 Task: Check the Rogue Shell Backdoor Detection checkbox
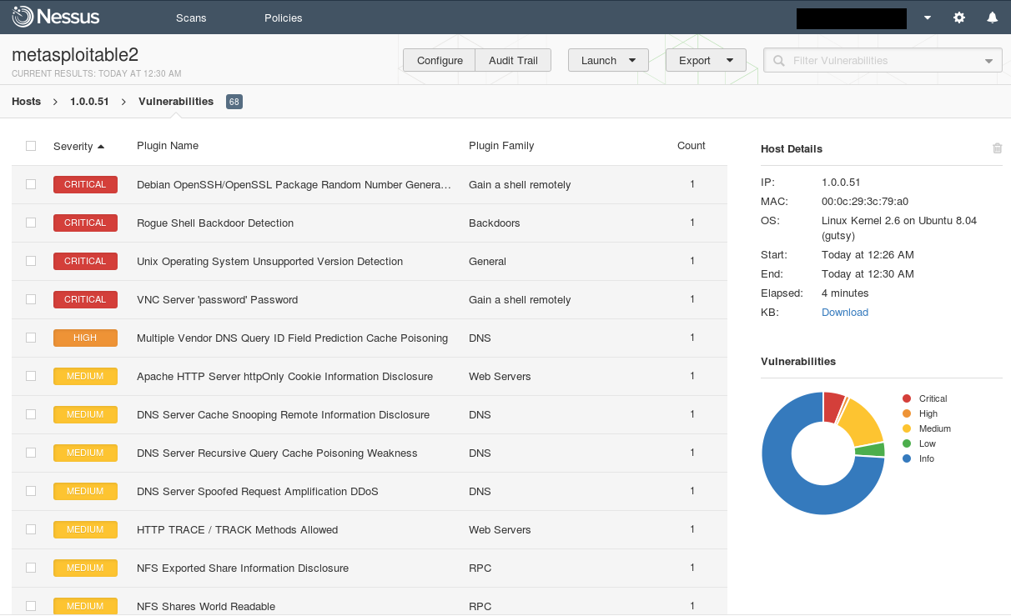point(31,223)
